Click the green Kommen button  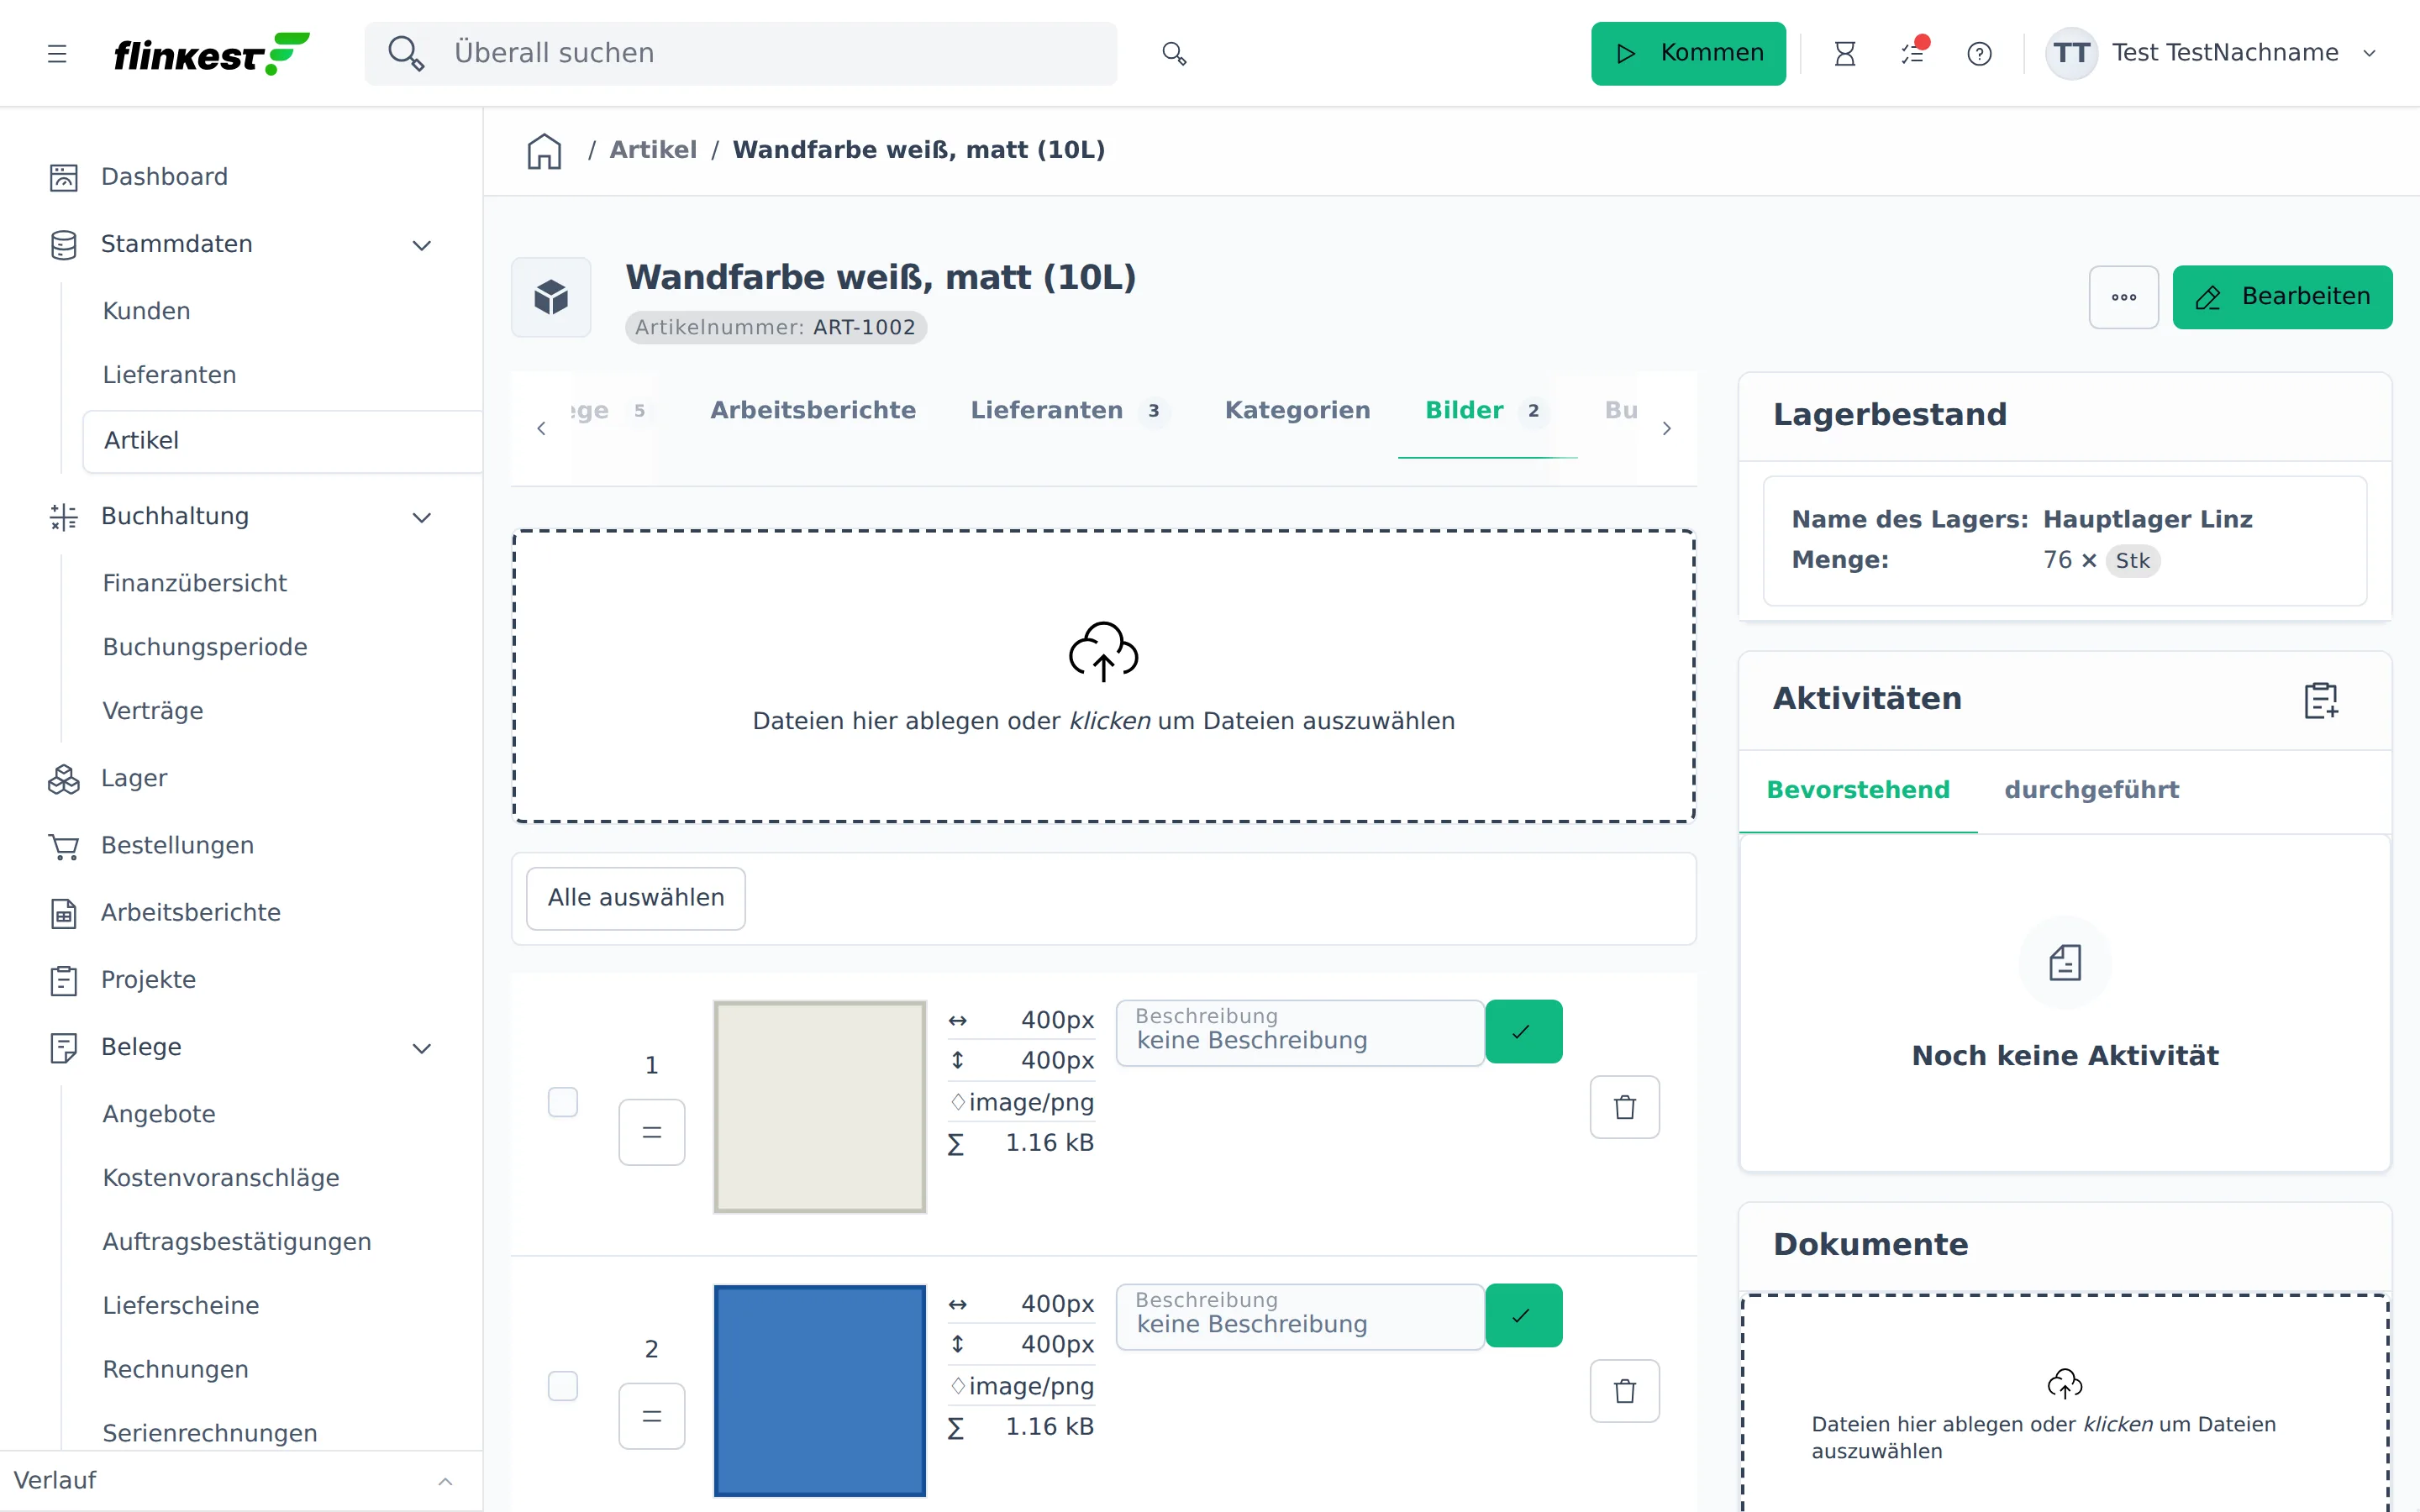click(1688, 53)
